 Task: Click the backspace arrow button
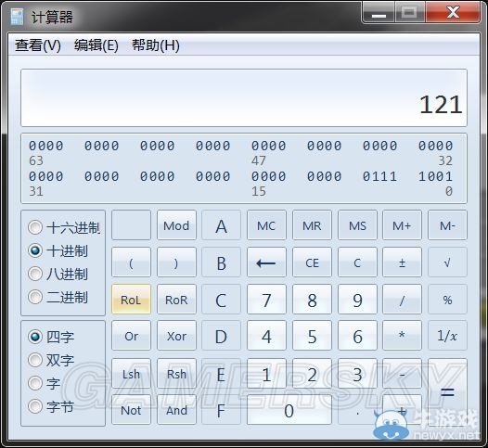coord(266,262)
